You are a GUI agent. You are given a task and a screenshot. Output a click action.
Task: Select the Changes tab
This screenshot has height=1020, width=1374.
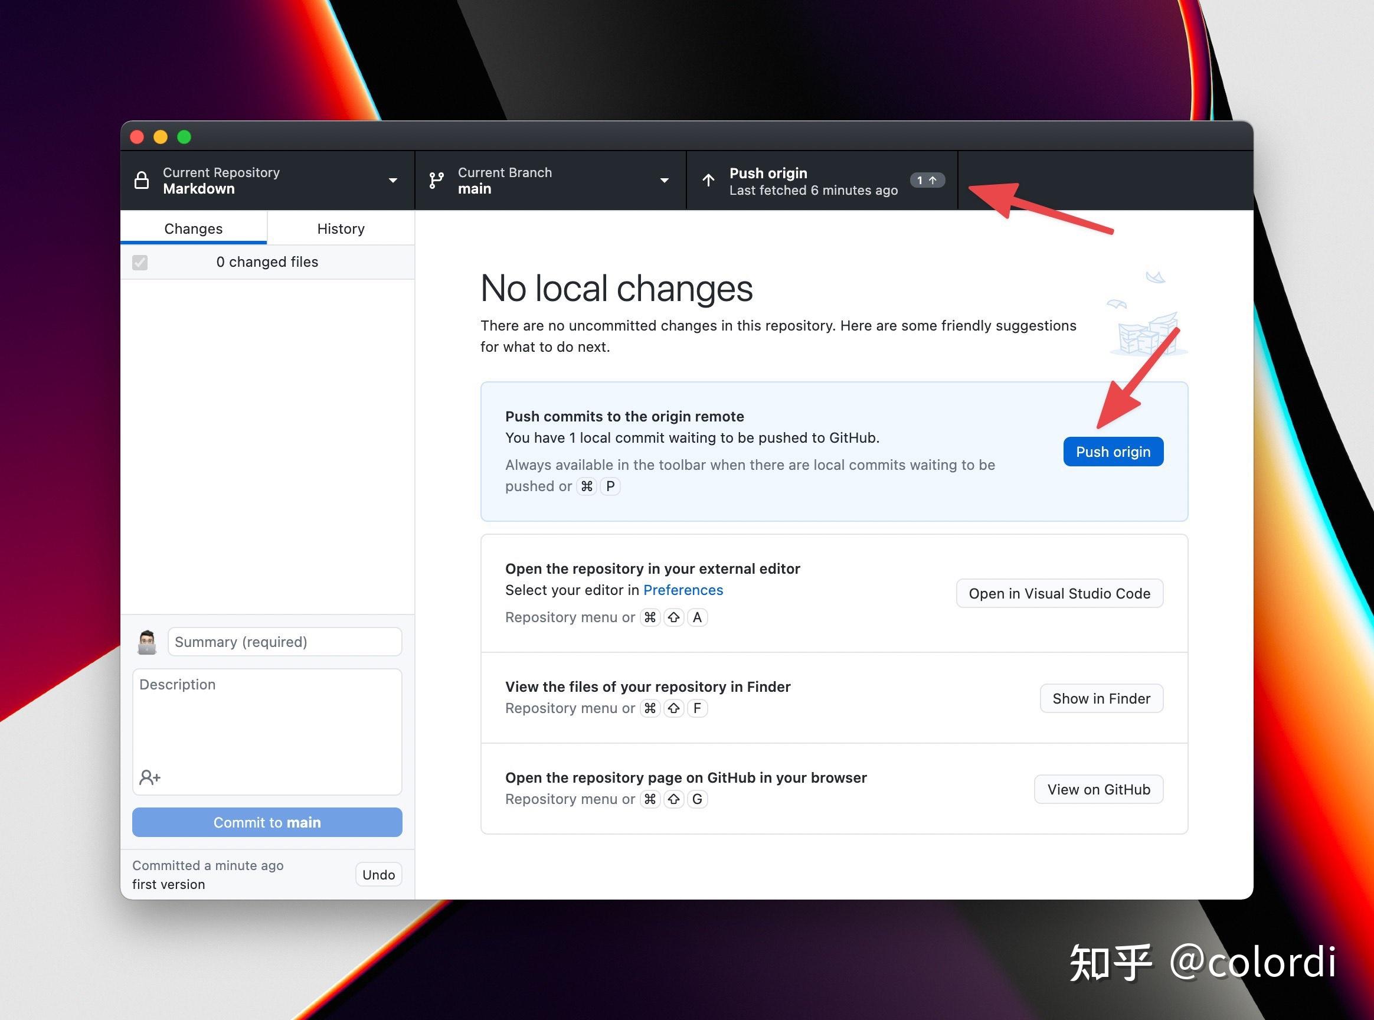pos(193,228)
